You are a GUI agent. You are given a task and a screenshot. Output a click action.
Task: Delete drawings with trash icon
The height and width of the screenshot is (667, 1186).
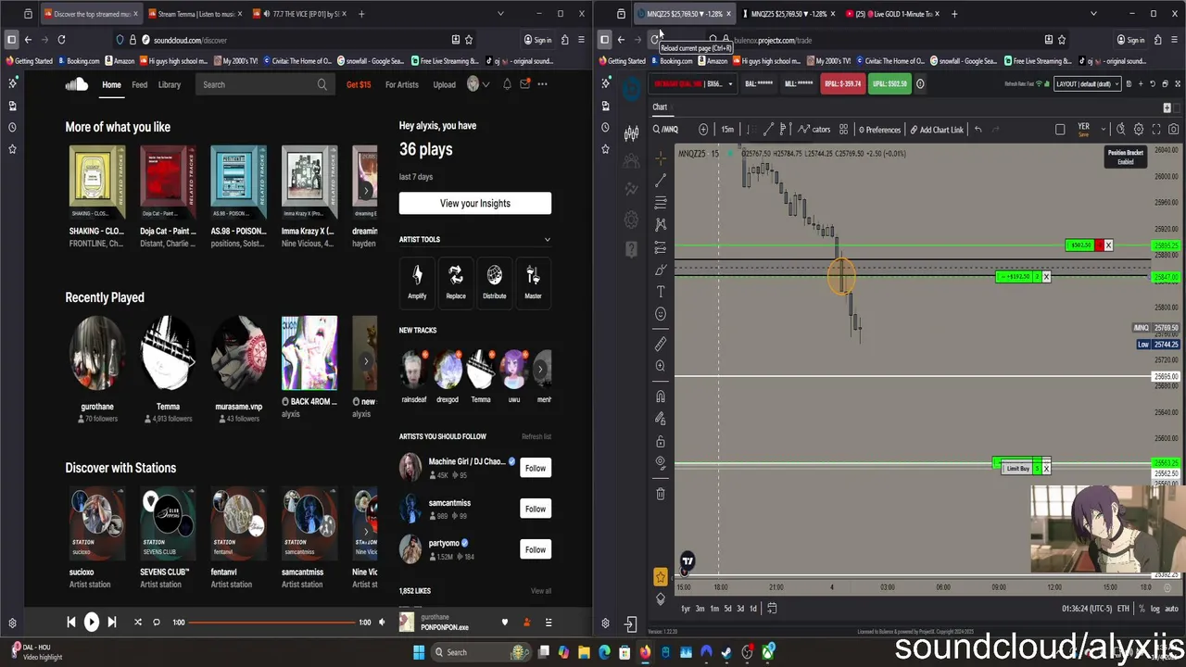coord(661,494)
